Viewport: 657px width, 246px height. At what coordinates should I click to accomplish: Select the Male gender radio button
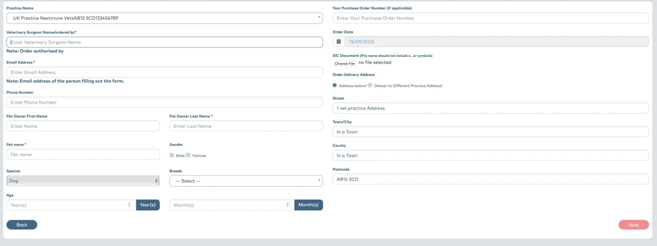click(x=172, y=155)
